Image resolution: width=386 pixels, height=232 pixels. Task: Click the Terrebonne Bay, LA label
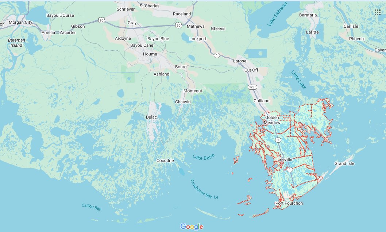(x=204, y=189)
